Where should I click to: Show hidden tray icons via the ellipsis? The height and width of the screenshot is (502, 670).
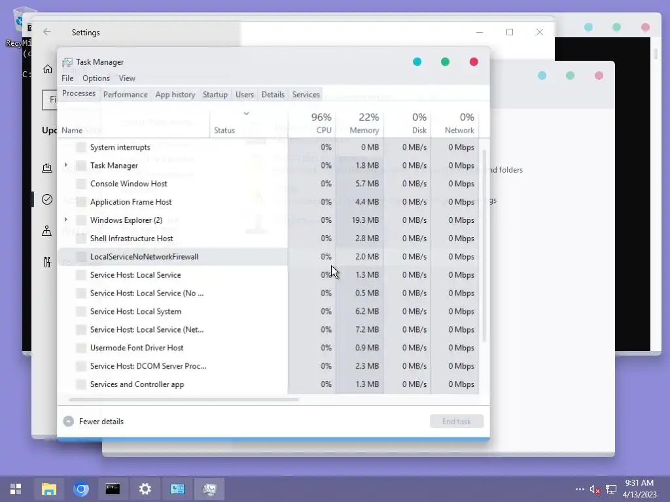tap(580, 489)
